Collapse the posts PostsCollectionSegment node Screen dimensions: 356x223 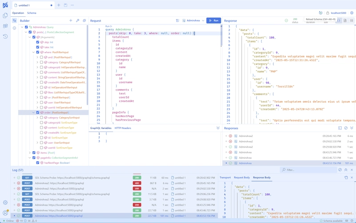click(26, 32)
